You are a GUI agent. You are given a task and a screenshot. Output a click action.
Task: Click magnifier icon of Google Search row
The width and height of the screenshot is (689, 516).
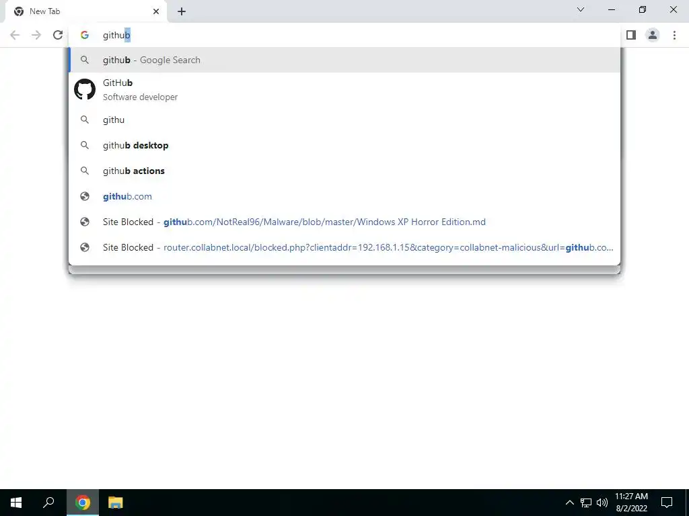coord(85,60)
